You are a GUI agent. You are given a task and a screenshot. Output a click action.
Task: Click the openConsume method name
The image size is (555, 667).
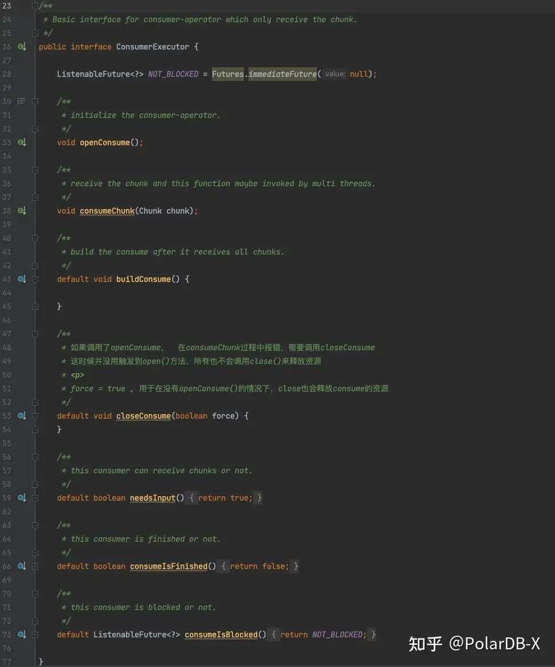(x=105, y=142)
